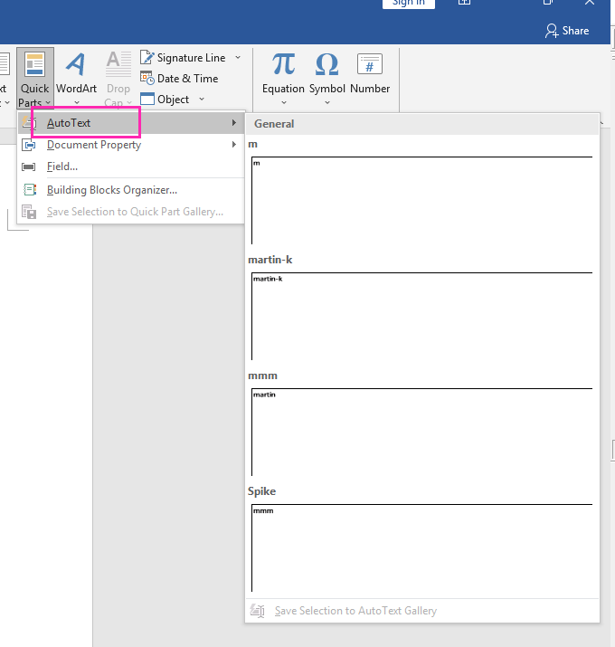Open the Quick Parts dropdown
The height and width of the screenshot is (647, 615).
coord(35,79)
